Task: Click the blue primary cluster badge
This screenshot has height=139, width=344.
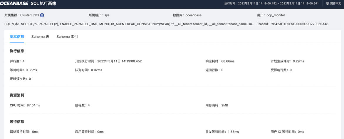Action: [x=42, y=15]
